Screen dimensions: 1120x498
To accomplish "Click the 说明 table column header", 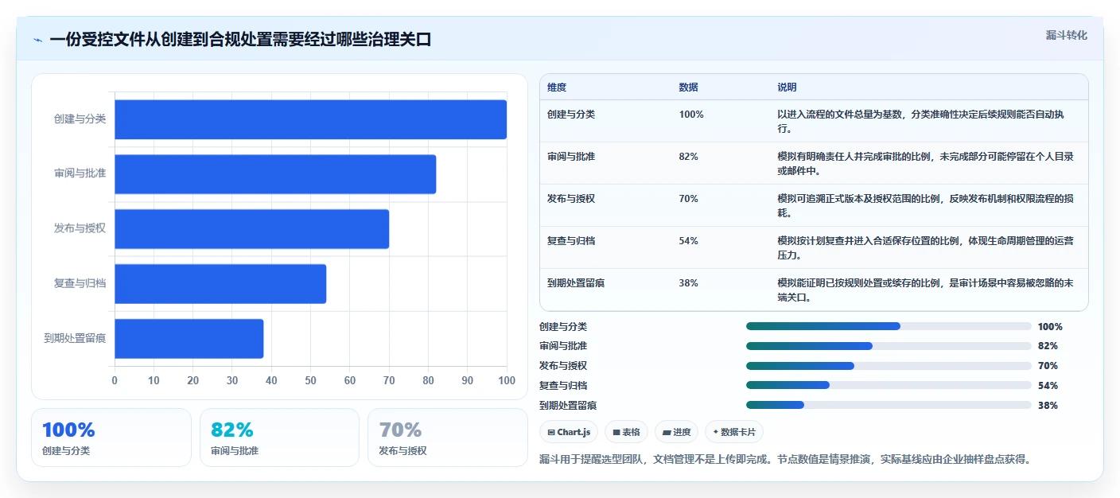I will [x=787, y=88].
